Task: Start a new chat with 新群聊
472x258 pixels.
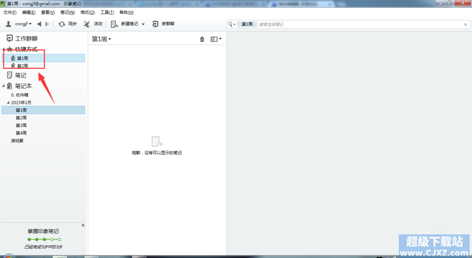Action: [x=163, y=24]
